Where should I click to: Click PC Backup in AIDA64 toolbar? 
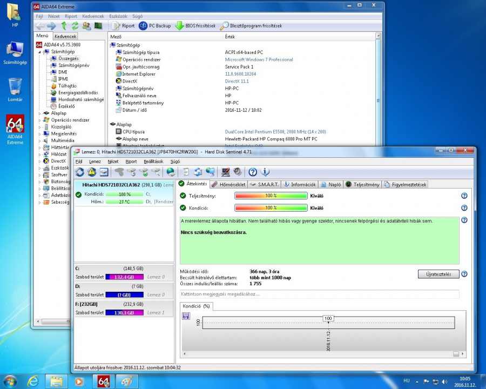tap(154, 26)
